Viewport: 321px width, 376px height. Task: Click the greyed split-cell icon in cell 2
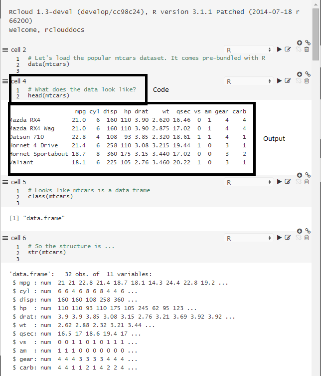tap(299, 49)
